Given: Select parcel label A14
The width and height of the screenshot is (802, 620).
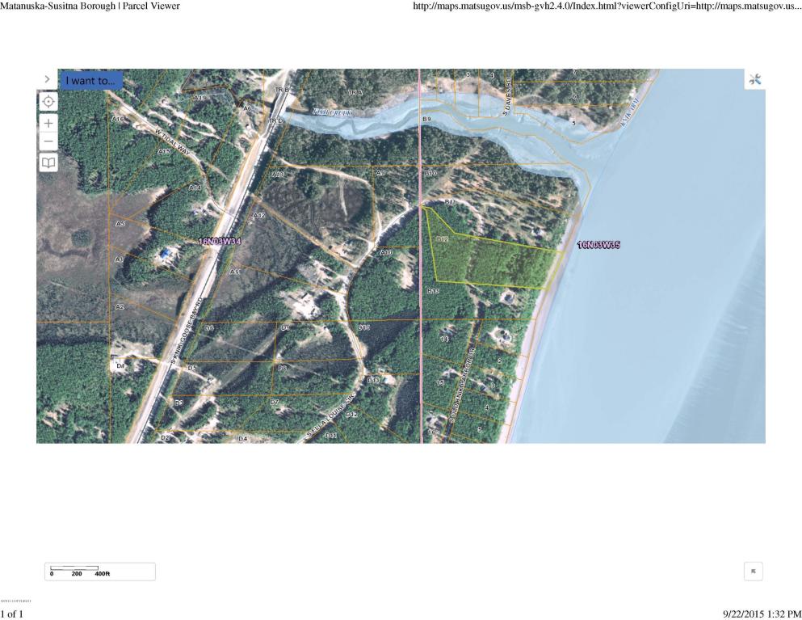Looking at the screenshot, I should 195,188.
